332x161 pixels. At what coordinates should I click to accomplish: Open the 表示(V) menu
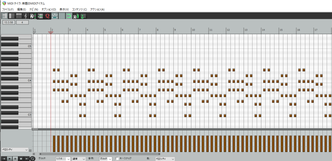pos(64,9)
